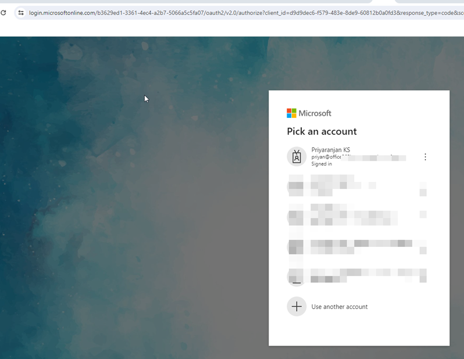Viewport: 464px width, 359px height.
Task: Click avatar of last blurred account row
Action: tap(297, 277)
